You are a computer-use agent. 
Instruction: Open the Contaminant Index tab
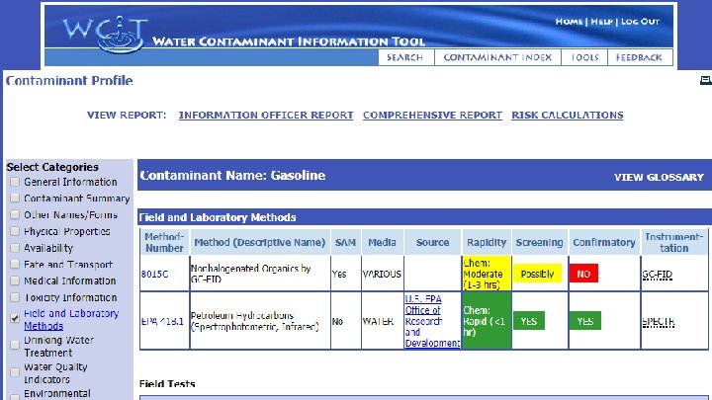tap(497, 57)
